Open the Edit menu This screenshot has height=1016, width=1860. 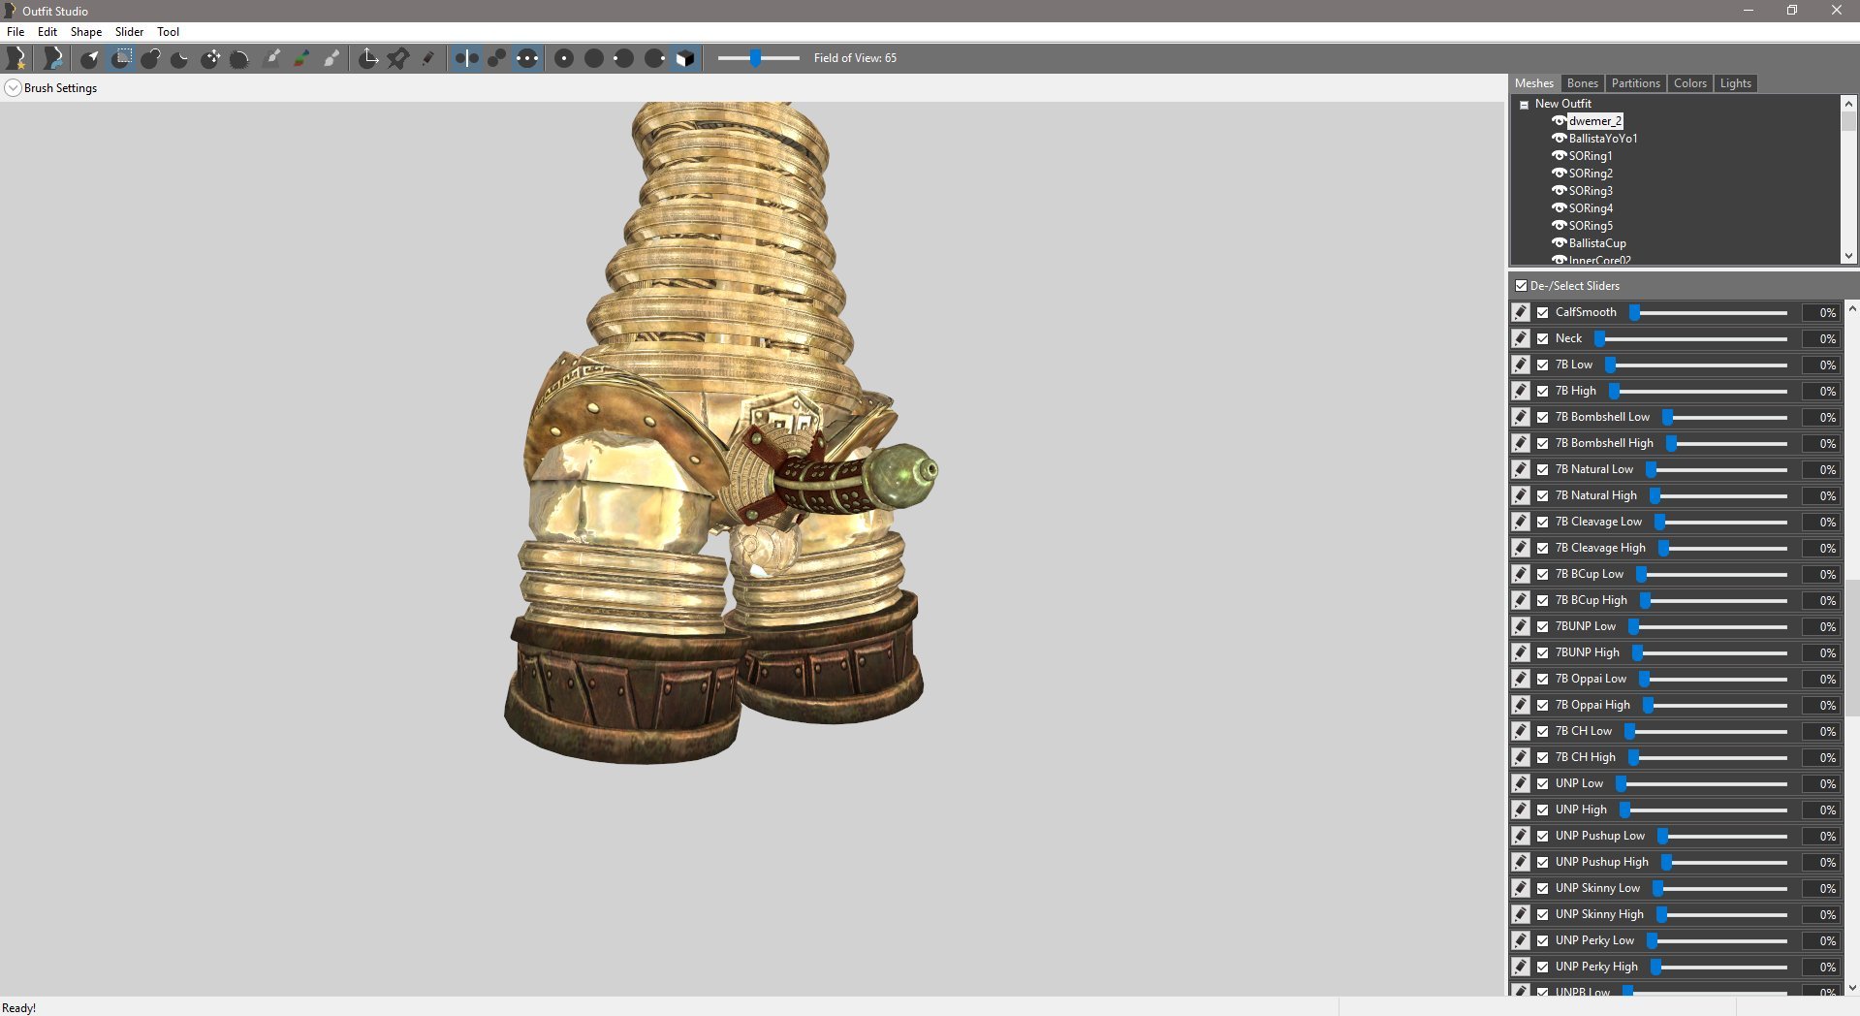pyautogui.click(x=47, y=32)
